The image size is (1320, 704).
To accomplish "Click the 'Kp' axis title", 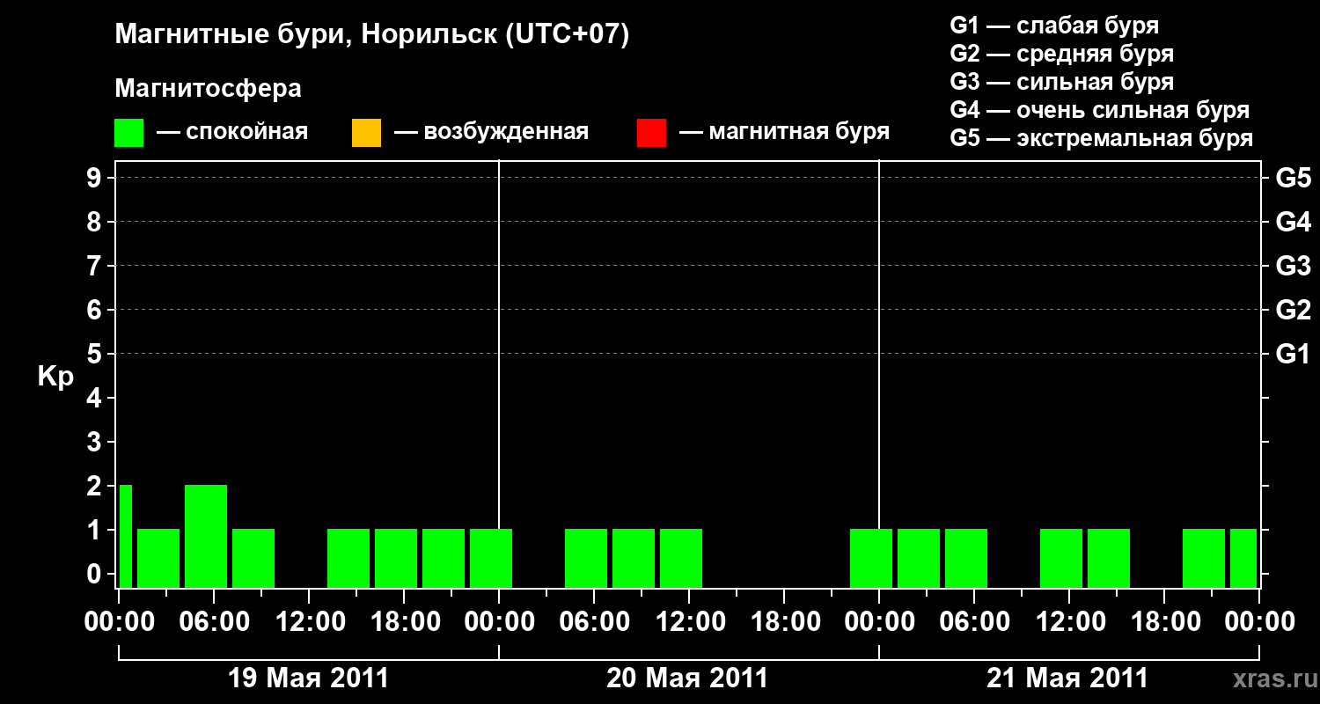I will [55, 377].
